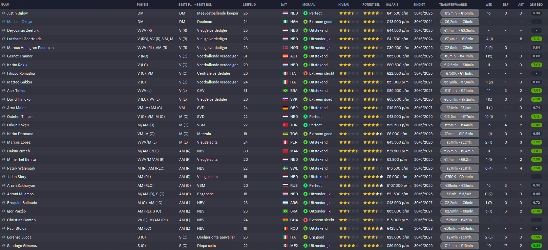Viewport: 548px width, 250px height.
Task: Sort by the NIVEAU star rating header
Action: pyautogui.click(x=344, y=5)
